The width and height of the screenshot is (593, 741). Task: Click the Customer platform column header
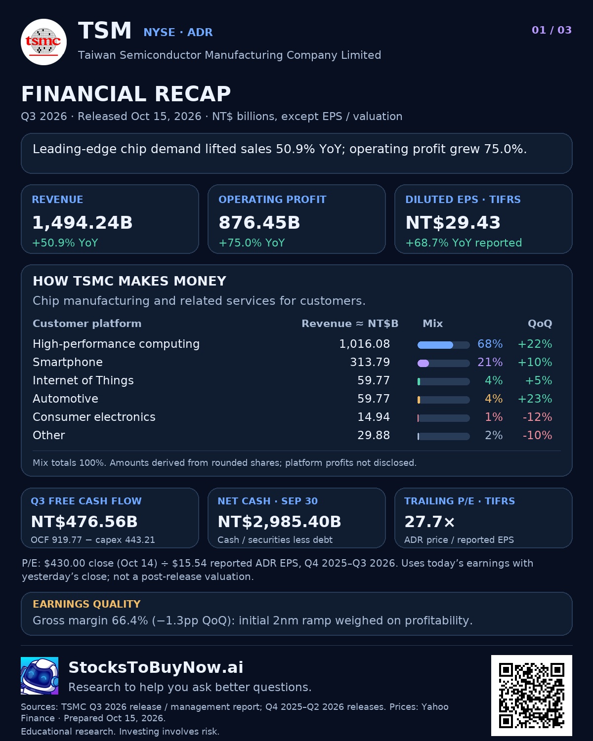87,324
